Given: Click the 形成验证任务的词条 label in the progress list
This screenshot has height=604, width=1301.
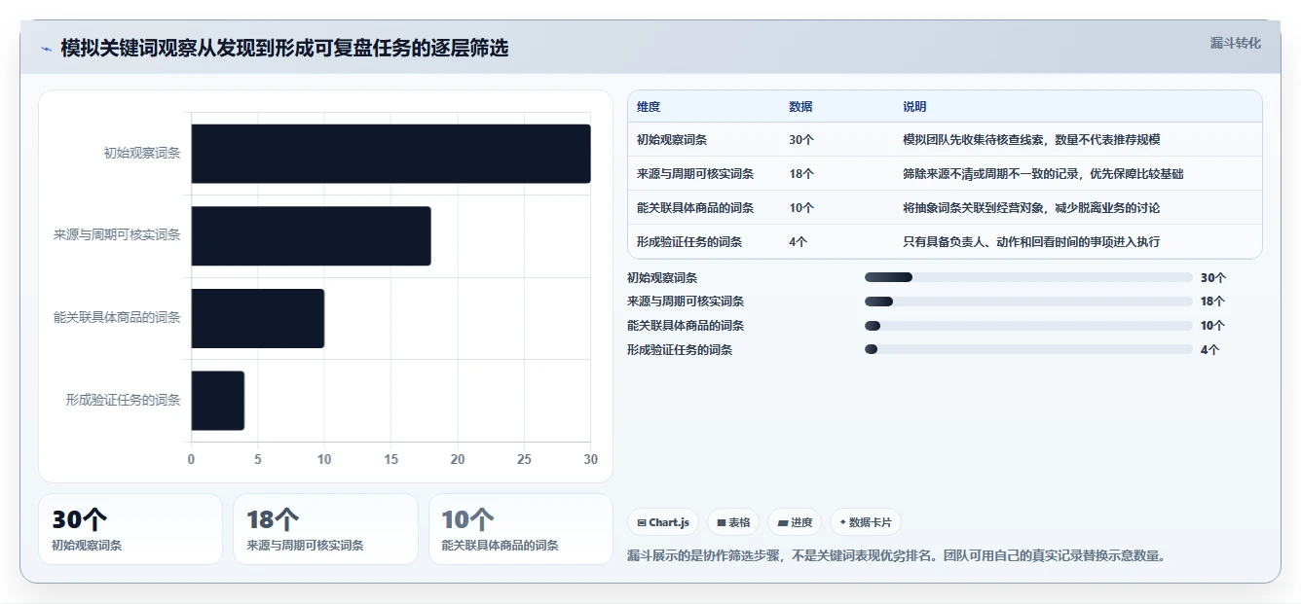Looking at the screenshot, I should coord(680,349).
